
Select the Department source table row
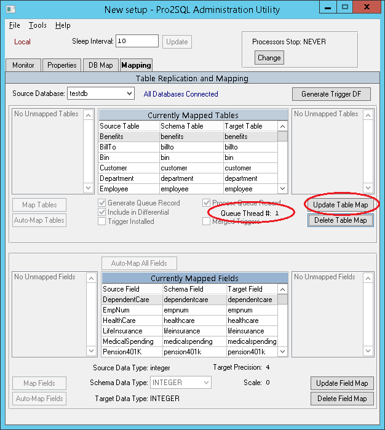pyautogui.click(x=188, y=178)
